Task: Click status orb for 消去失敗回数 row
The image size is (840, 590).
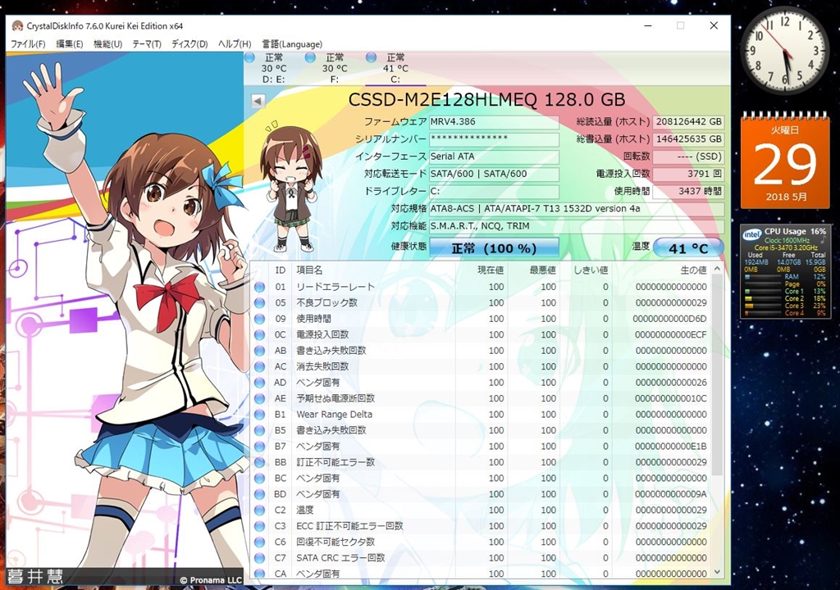Action: pos(260,367)
